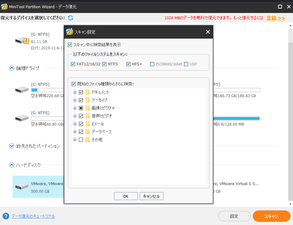293x225 pixels.
Task: Click the スキャン button
Action: (271, 216)
